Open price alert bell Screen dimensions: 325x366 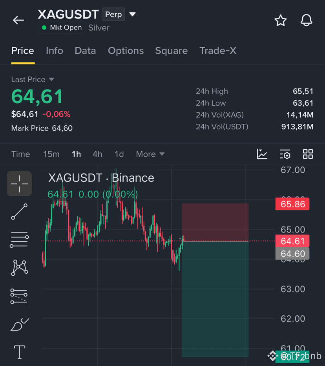(306, 20)
